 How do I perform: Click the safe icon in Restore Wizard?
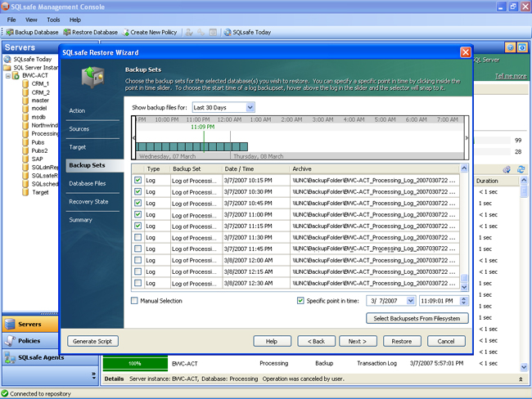(93, 77)
